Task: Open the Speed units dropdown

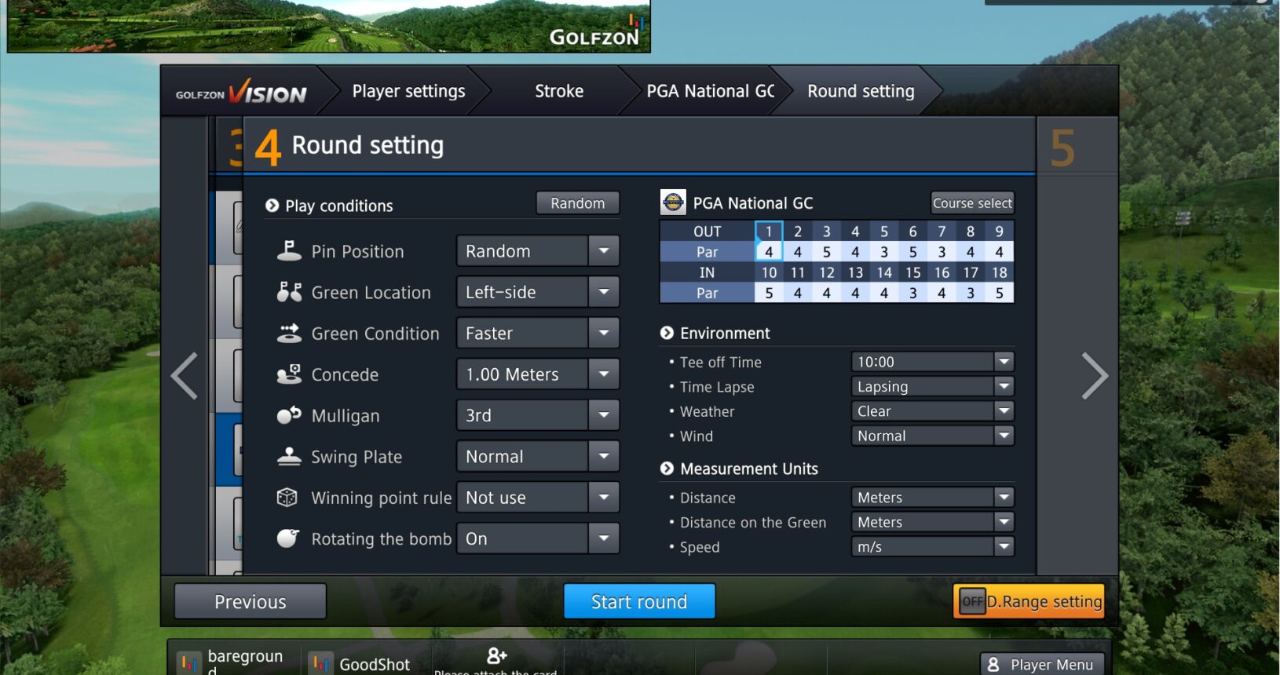Action: [x=933, y=547]
